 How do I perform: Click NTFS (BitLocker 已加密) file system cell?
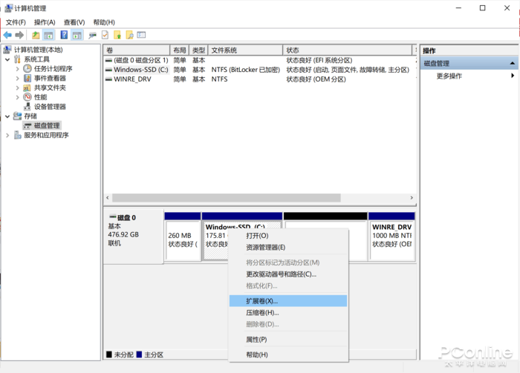245,70
